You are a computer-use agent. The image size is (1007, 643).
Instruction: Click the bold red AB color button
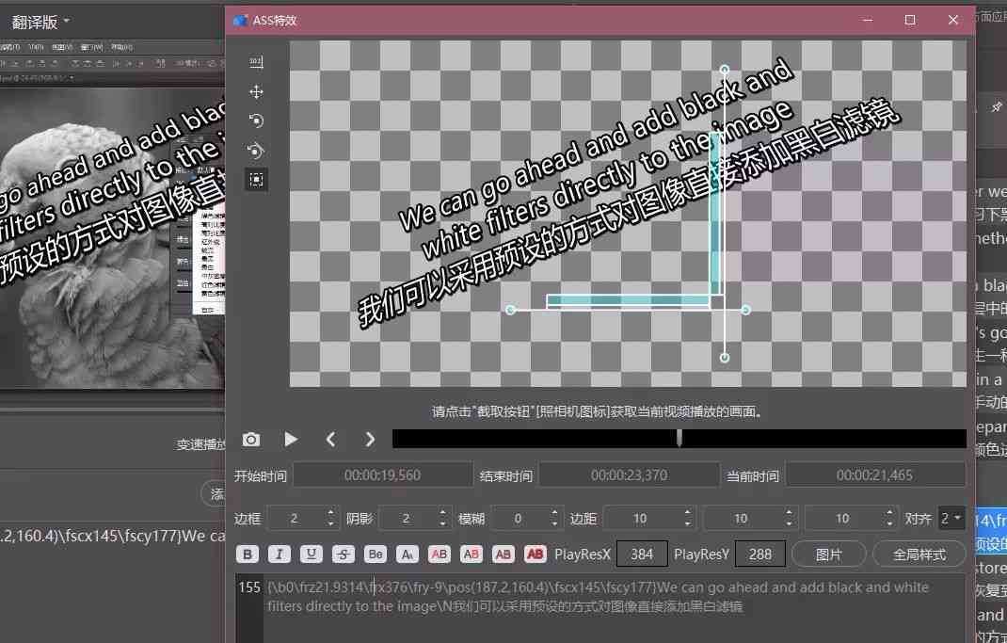tap(535, 555)
